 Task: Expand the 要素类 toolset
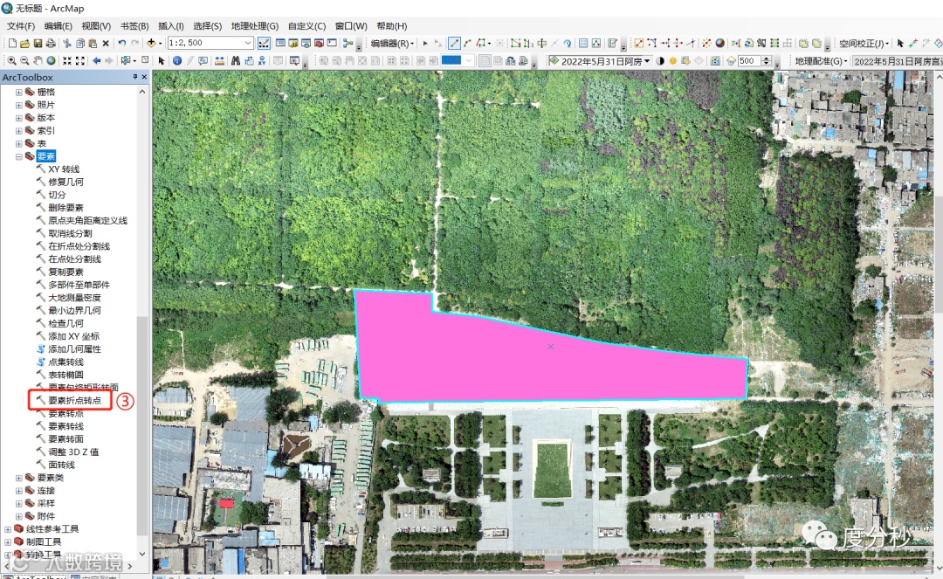tap(18, 478)
